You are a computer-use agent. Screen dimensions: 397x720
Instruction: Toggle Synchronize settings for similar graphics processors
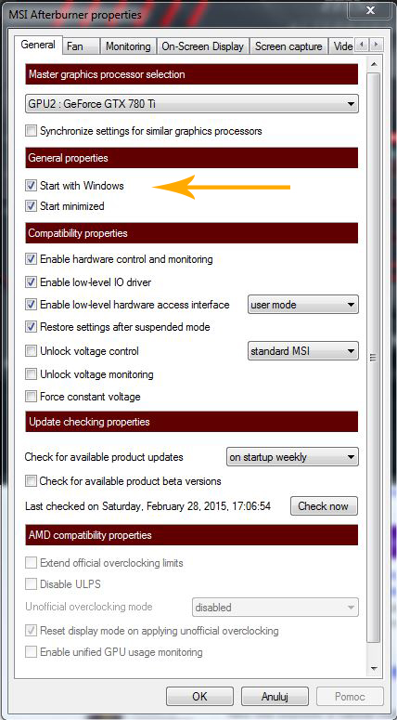click(x=31, y=131)
